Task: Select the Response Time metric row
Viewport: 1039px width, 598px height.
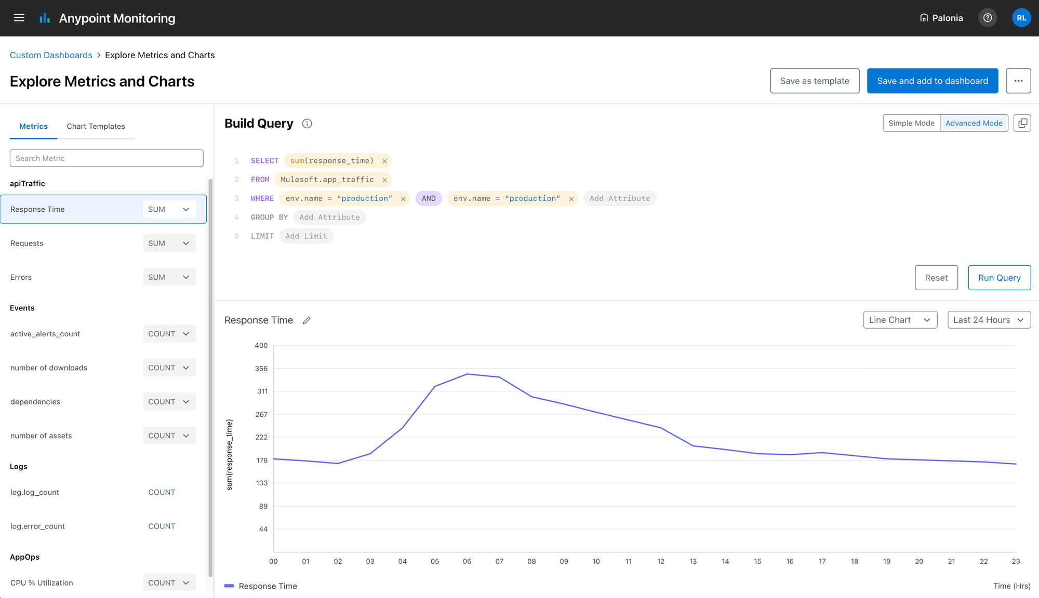Action: coord(103,209)
